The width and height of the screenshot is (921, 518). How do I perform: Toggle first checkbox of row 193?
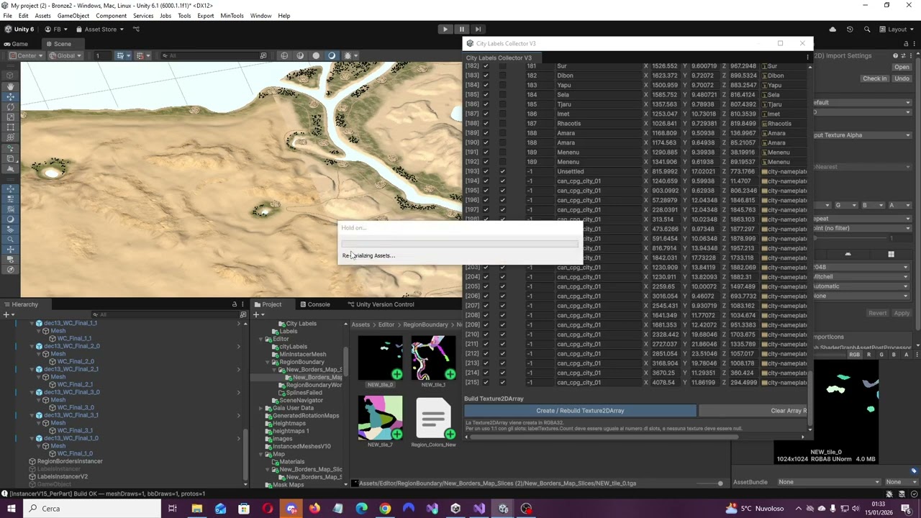click(486, 171)
